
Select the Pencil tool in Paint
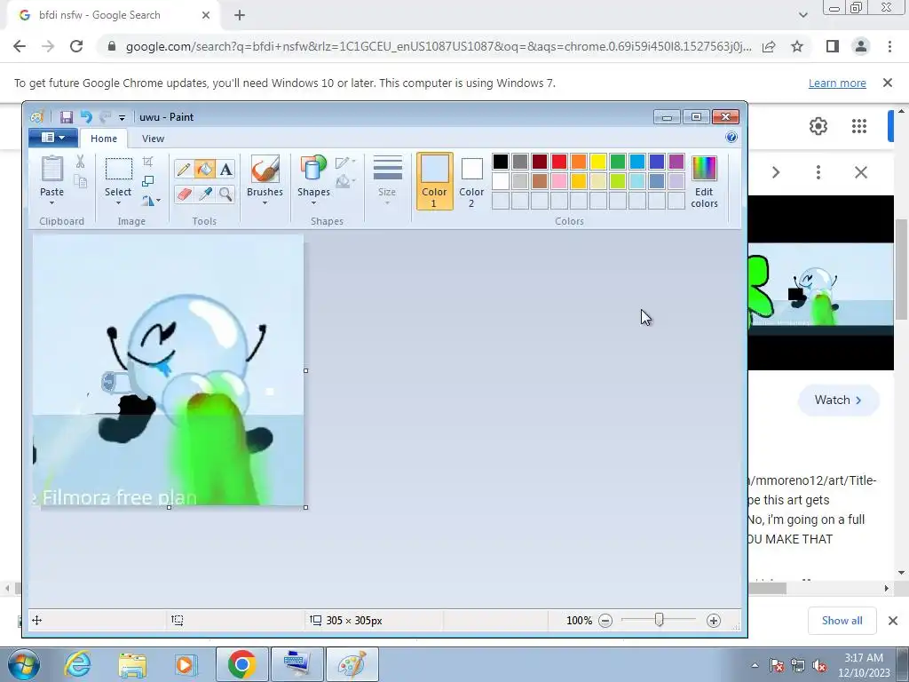183,170
